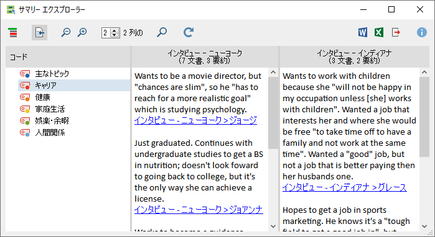The image size is (435, 237).
Task: Select the 健康 code
Action: [x=42, y=97]
